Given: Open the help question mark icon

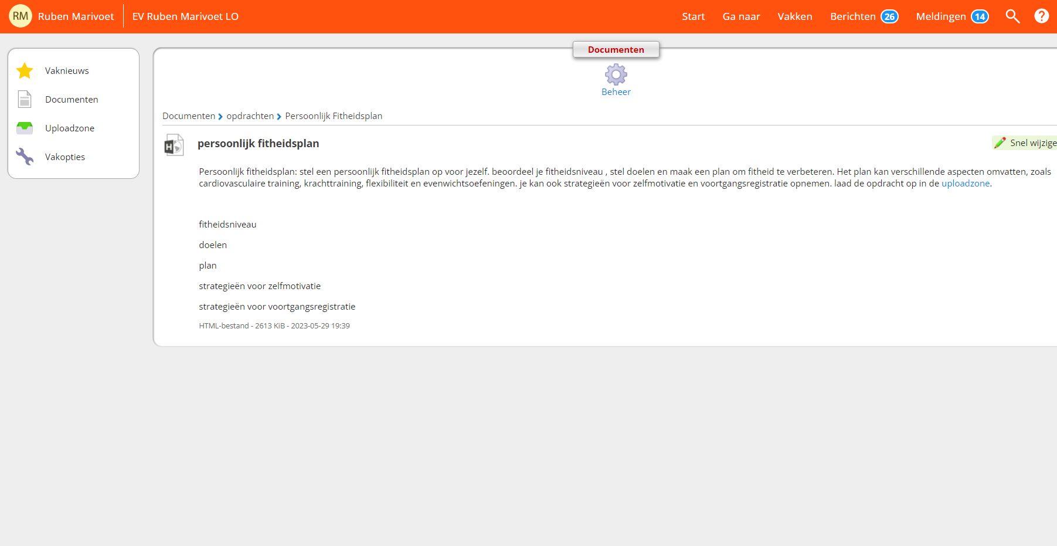Looking at the screenshot, I should click(1041, 16).
